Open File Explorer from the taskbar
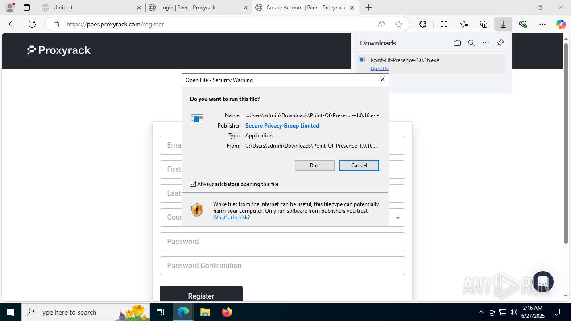 pos(205,312)
